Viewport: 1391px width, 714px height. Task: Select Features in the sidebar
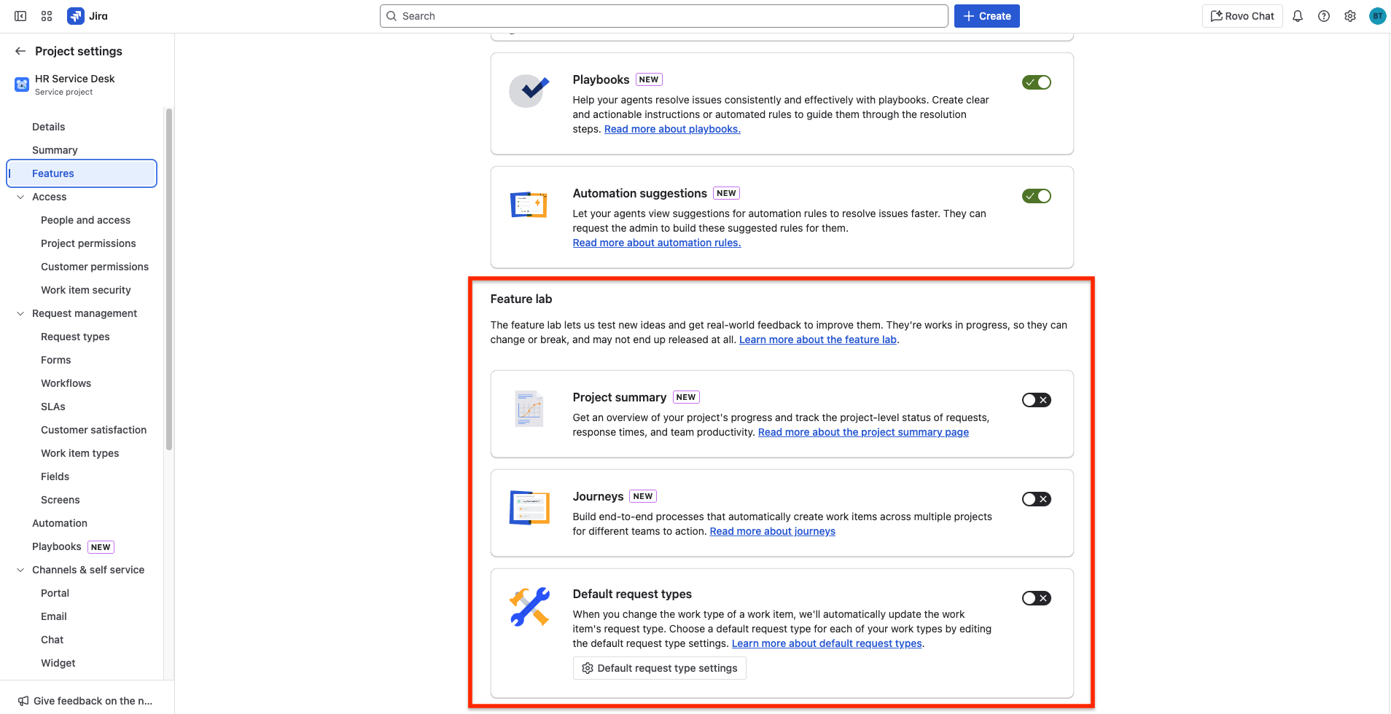click(x=82, y=173)
